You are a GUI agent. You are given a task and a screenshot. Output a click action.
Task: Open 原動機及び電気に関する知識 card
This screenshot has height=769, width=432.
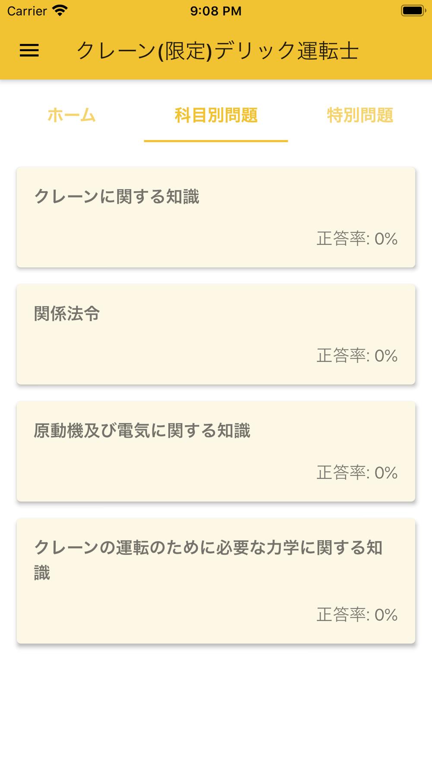tap(216, 452)
